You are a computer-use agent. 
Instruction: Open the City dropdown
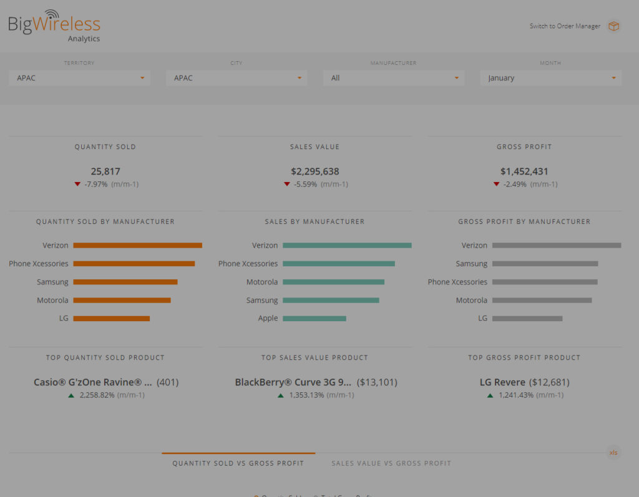click(x=237, y=78)
